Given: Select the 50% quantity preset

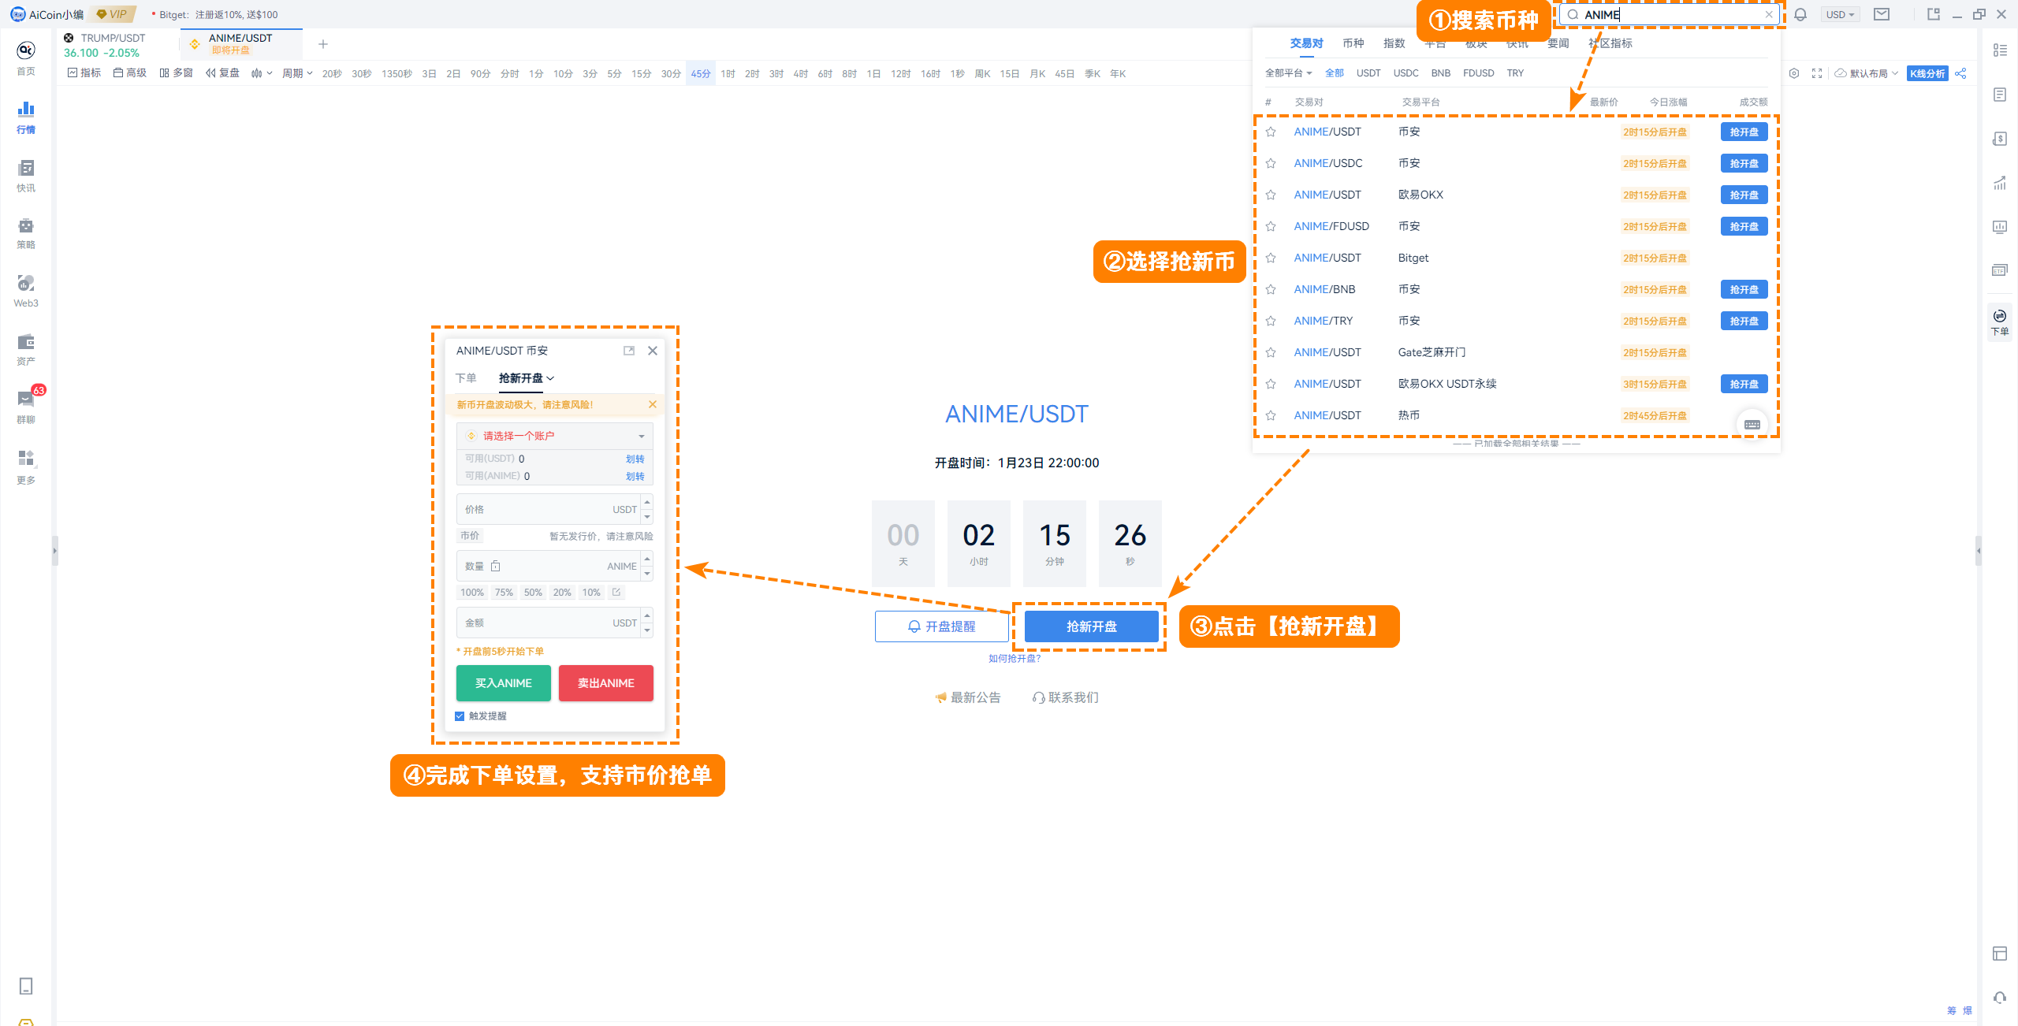Looking at the screenshot, I should (533, 593).
